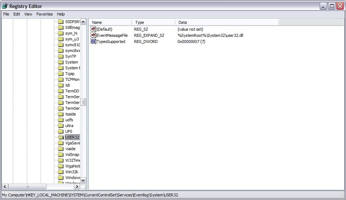
Task: Click the UPS folder icon
Action: coord(61,131)
